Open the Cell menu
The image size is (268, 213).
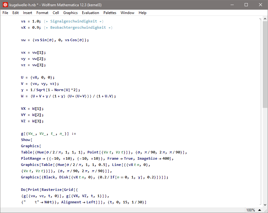click(x=56, y=13)
